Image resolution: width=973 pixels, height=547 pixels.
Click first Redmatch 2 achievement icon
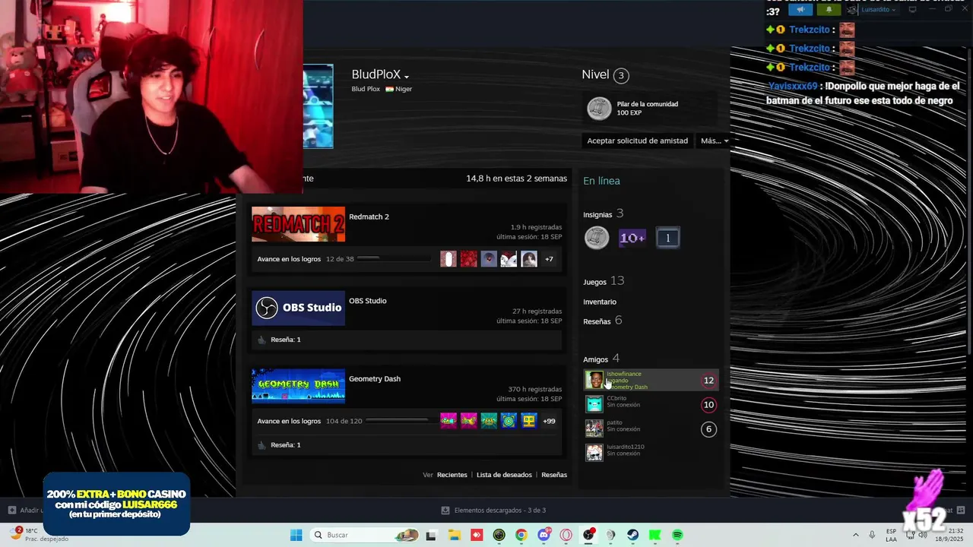448,259
